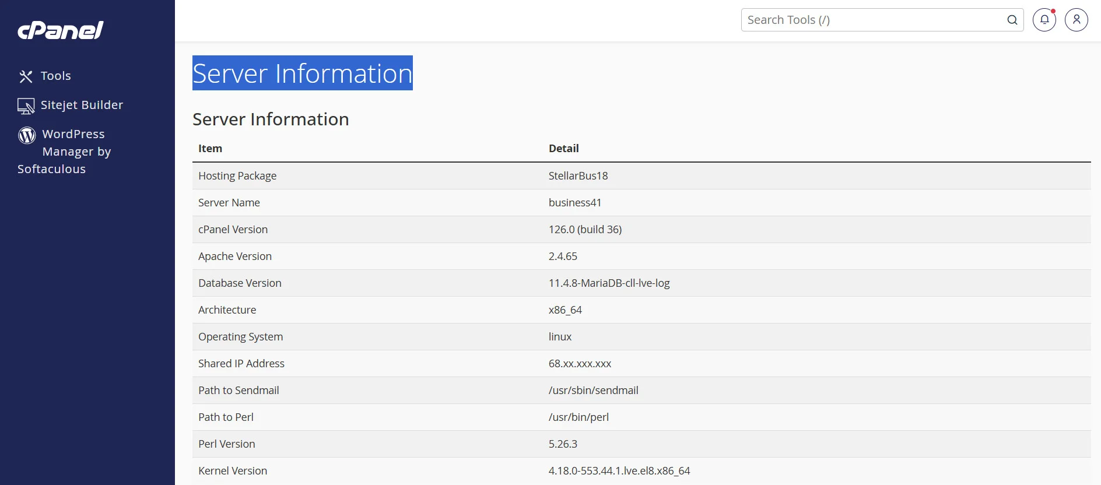Open notifications with the bell icon
The image size is (1101, 485).
point(1044,20)
